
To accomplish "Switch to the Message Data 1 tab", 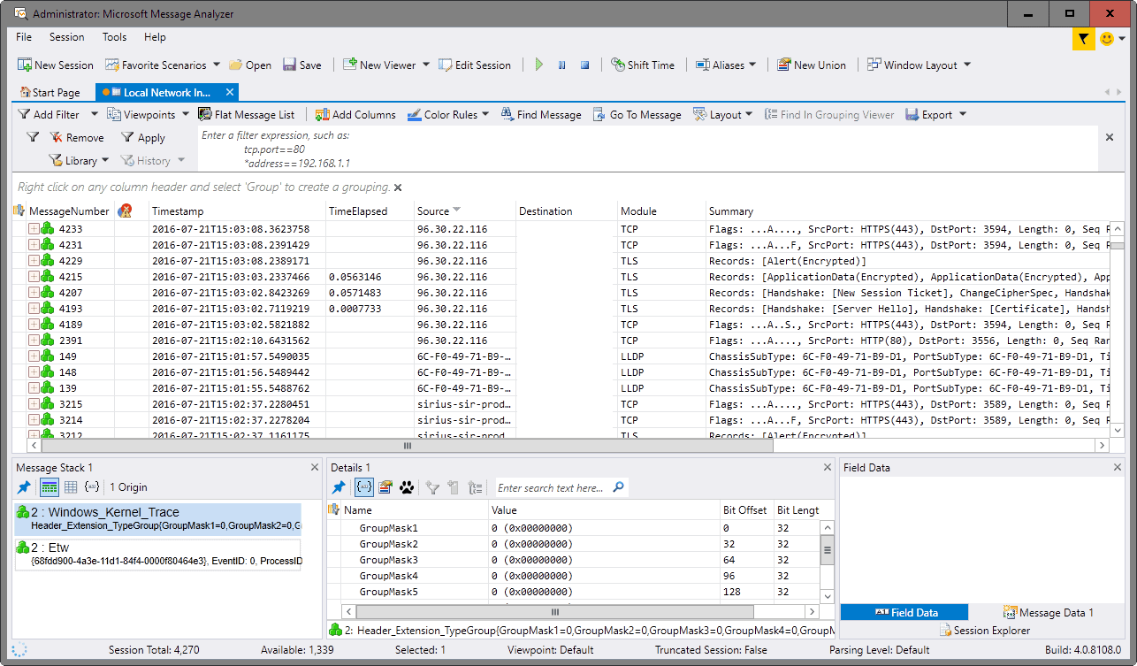I will click(1049, 612).
